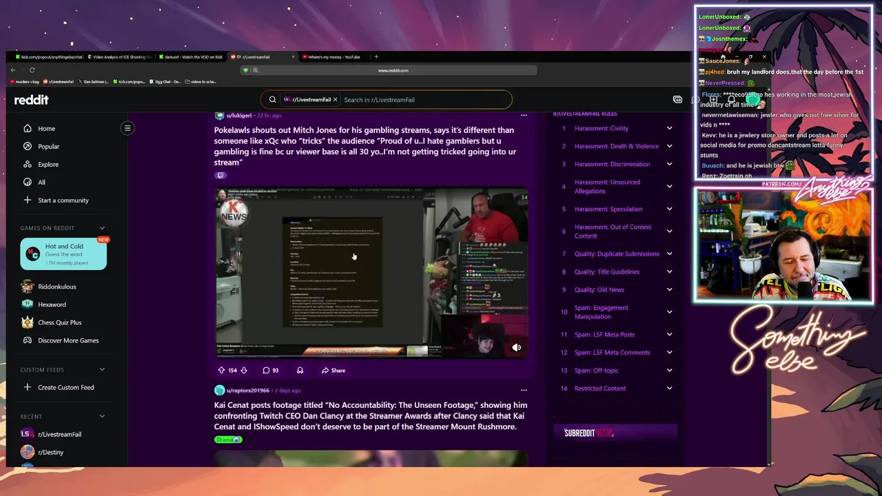
Task: Collapse the RECENT section
Action: coord(102,417)
